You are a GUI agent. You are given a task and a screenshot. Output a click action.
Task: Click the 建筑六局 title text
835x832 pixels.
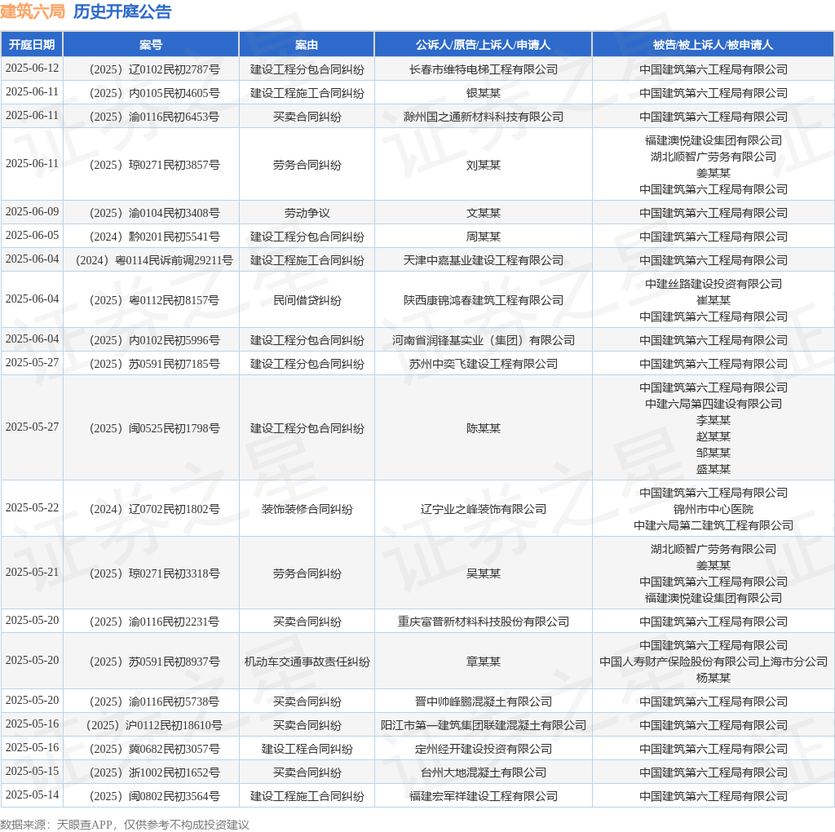33,11
